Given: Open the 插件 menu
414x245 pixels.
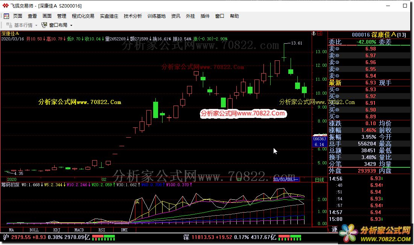Looking at the screenshot, I should [x=205, y=16].
